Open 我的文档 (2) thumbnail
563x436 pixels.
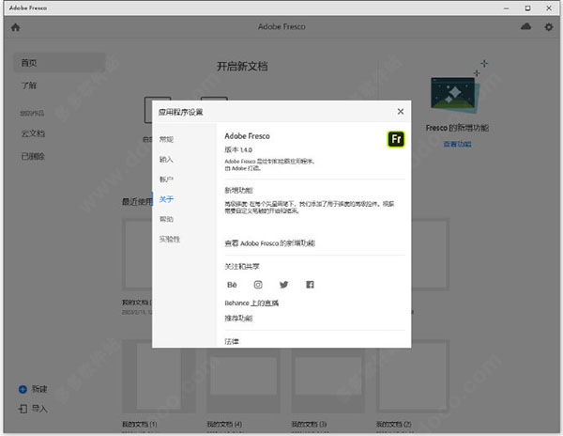[413, 376]
